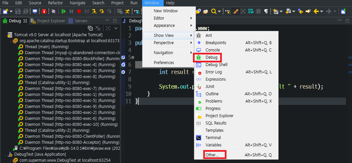Click the Last Edit Location icon
352x163 pixels.
click(x=300, y=11)
